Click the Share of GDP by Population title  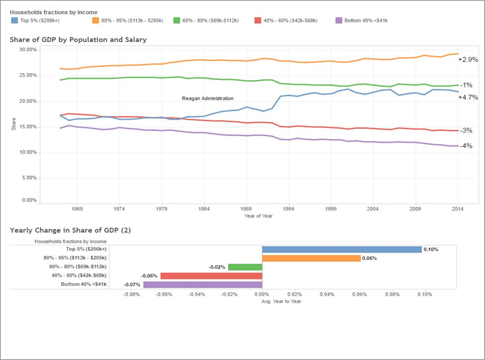78,39
